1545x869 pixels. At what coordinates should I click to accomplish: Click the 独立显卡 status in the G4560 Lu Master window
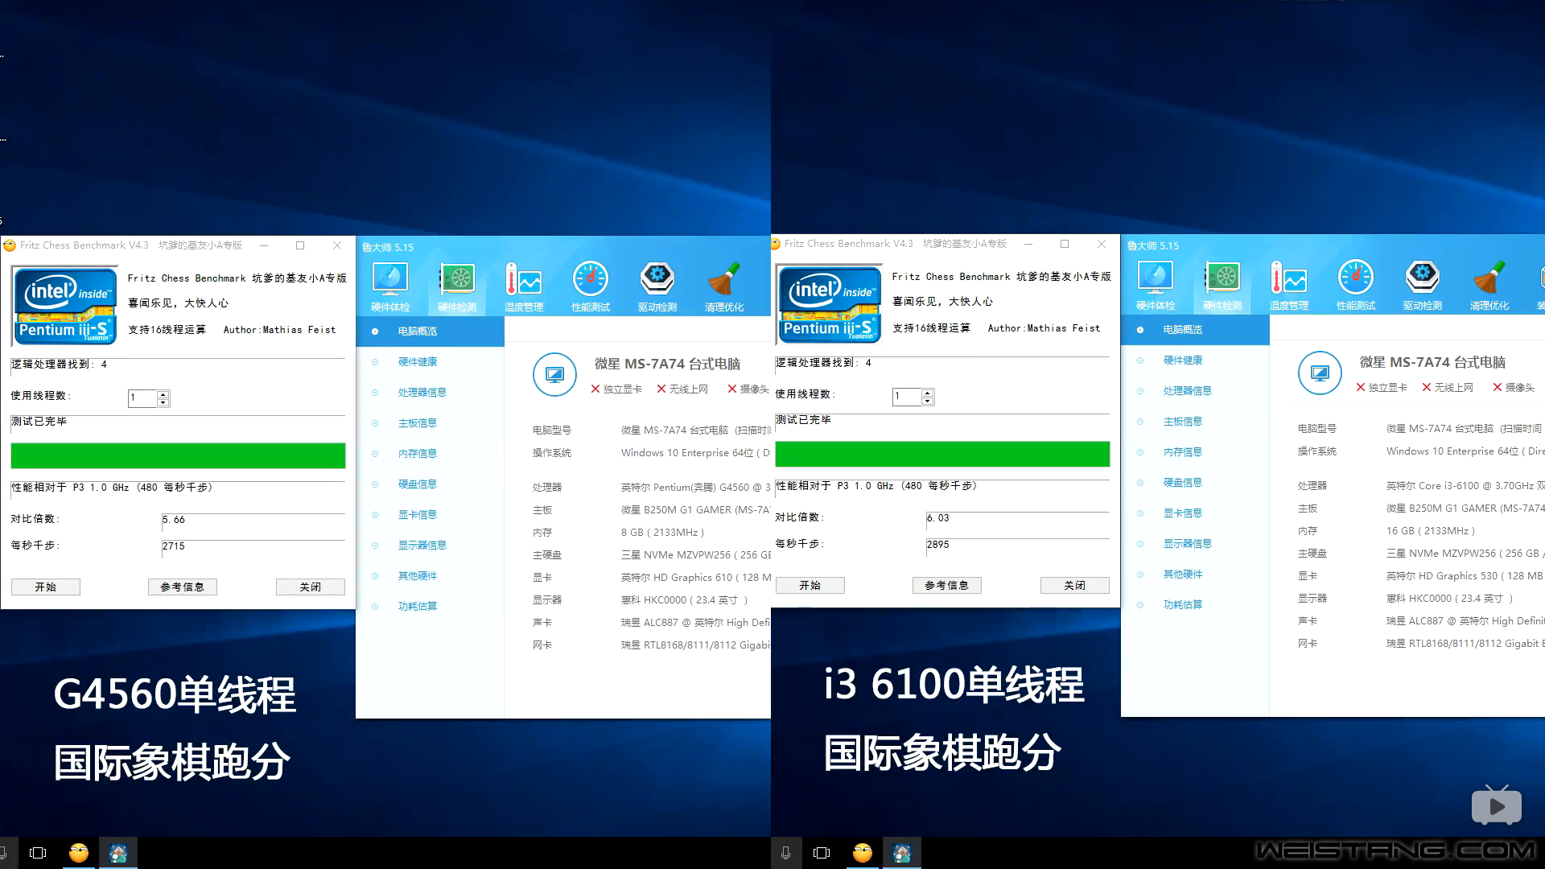pyautogui.click(x=616, y=389)
